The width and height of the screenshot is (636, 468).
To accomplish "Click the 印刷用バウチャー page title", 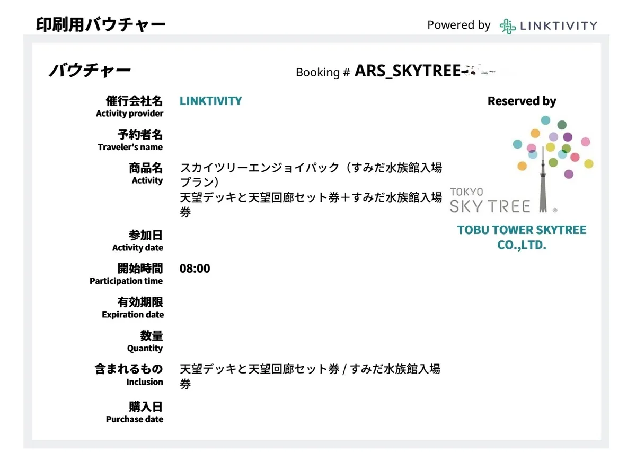I will pos(101,24).
